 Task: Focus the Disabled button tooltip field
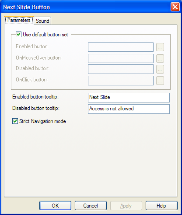point(129,109)
